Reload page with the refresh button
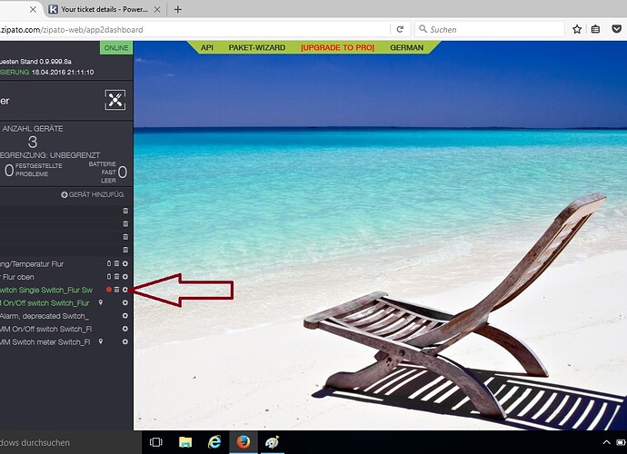This screenshot has width=627, height=454. (400, 29)
